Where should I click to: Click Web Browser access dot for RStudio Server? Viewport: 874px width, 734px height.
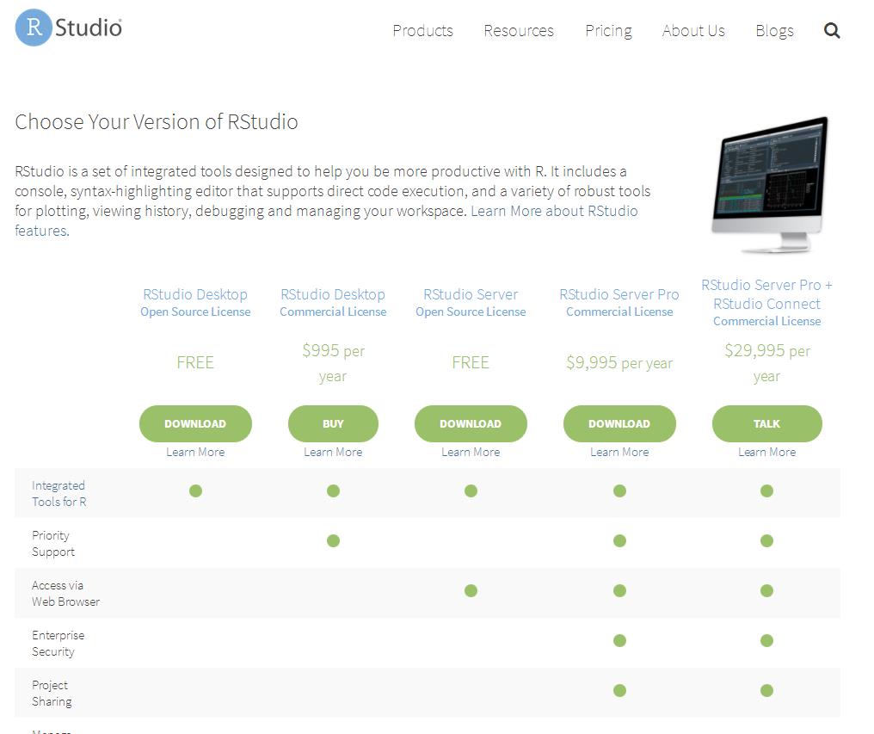pos(471,590)
